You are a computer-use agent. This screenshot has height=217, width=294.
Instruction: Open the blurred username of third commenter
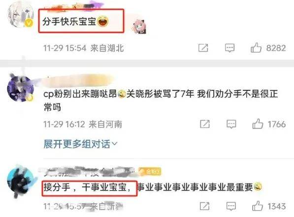[87, 171]
